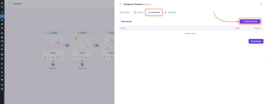The image size is (267, 104).
Task: Save changes to the checkout step
Action: [256, 41]
